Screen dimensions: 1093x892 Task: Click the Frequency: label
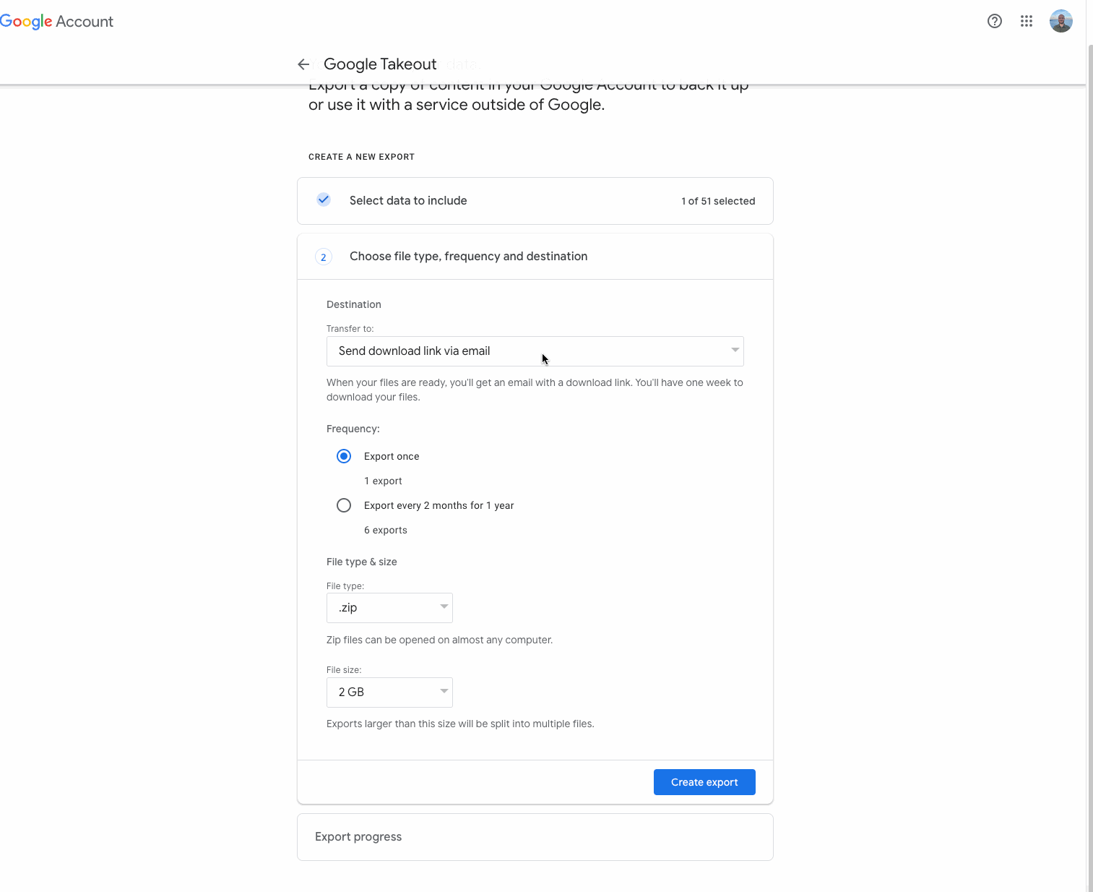click(353, 429)
